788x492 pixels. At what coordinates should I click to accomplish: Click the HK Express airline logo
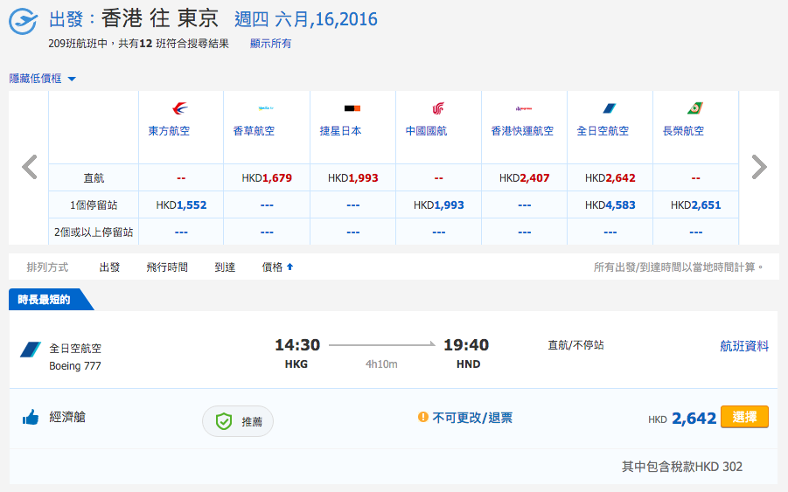(524, 108)
